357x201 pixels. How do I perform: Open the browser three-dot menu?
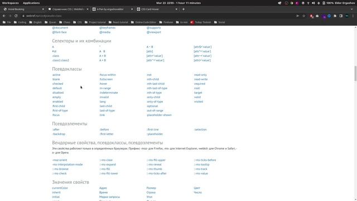(x=353, y=16)
